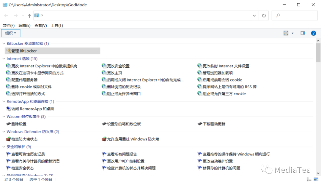Collapse the Wacom 数位板属性 group
The image size is (321, 183).
(4, 117)
